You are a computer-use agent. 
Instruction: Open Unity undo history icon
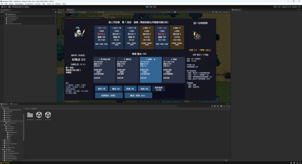coord(275,7)
